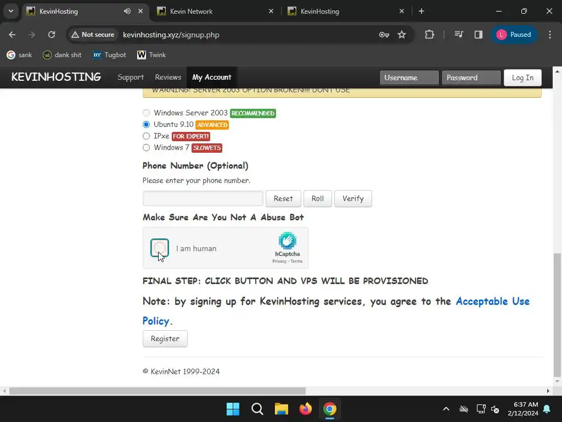Click the hCaptcha logo
The height and width of the screenshot is (422, 562).
tap(288, 241)
